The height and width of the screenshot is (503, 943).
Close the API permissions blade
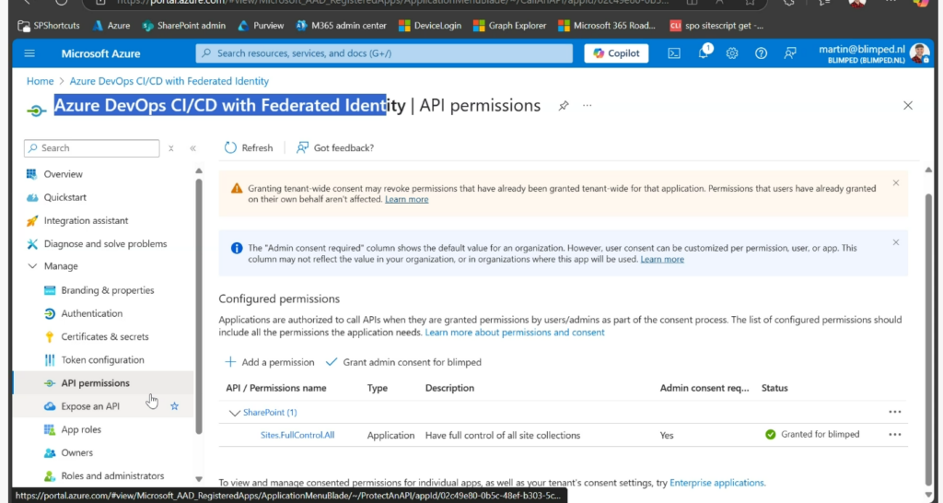[x=907, y=106]
